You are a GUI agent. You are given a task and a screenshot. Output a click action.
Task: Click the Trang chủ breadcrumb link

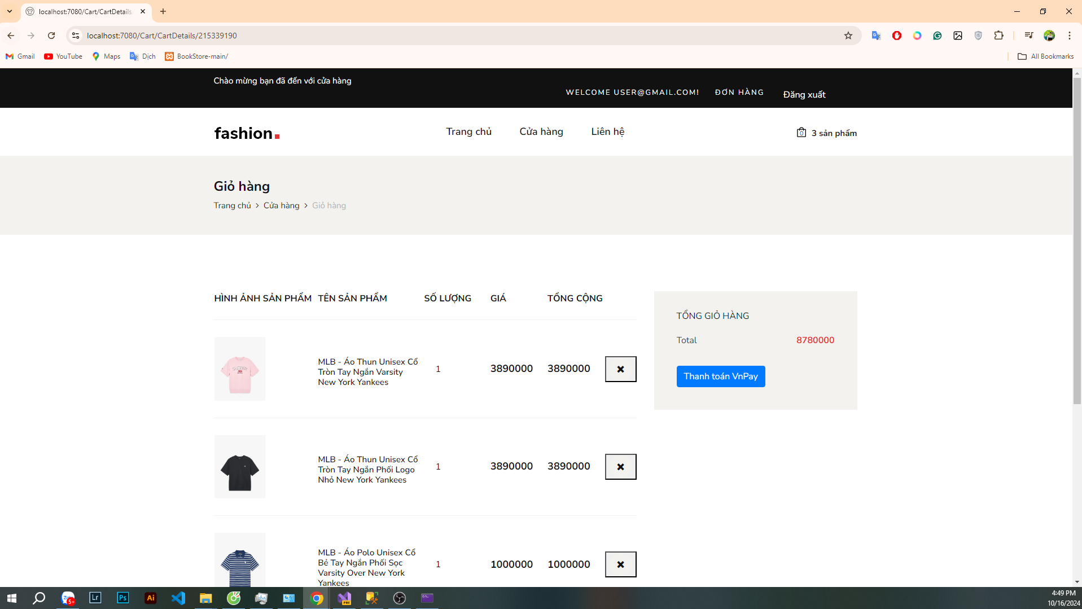pos(232,205)
